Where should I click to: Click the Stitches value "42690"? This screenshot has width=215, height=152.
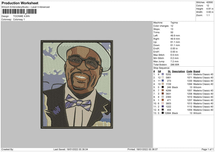210,3
